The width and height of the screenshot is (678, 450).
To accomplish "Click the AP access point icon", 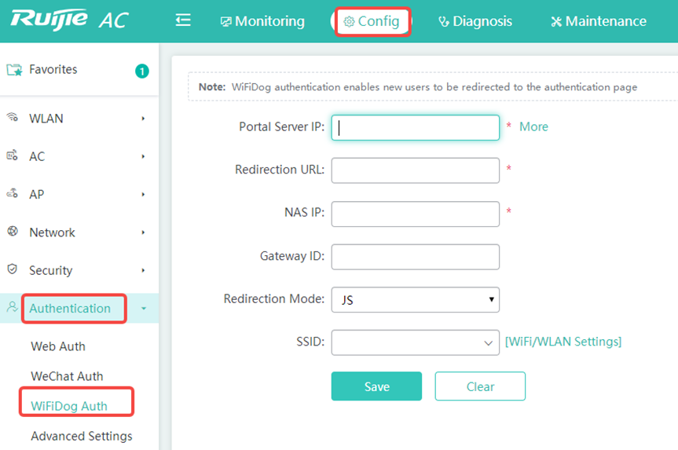I will point(13,193).
